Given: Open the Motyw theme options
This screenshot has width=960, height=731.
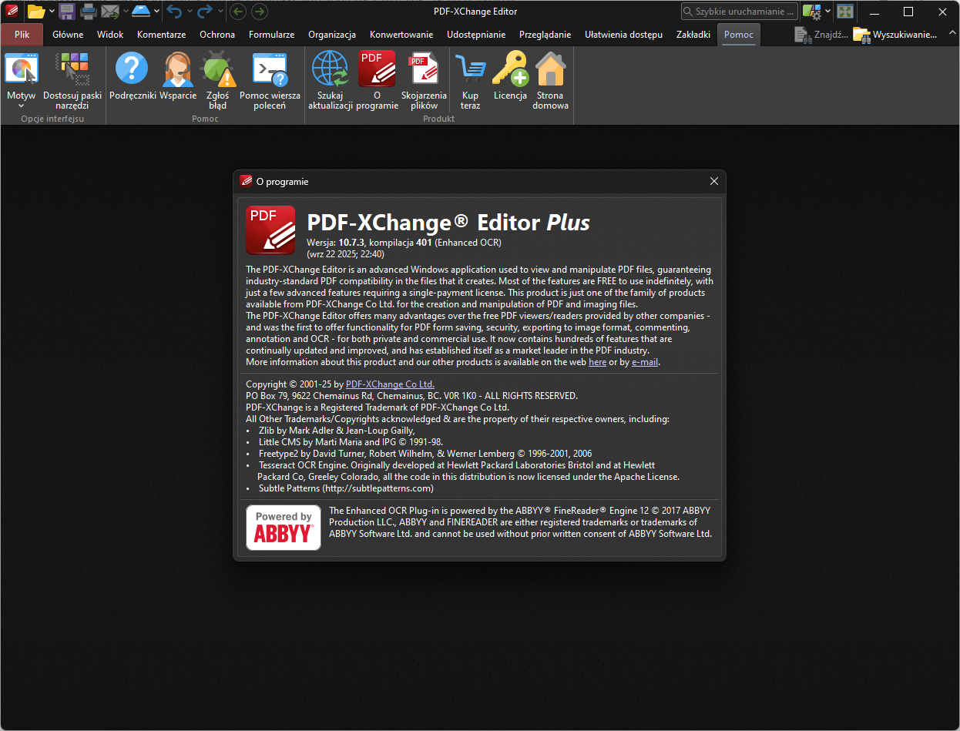Looking at the screenshot, I should tap(21, 79).
